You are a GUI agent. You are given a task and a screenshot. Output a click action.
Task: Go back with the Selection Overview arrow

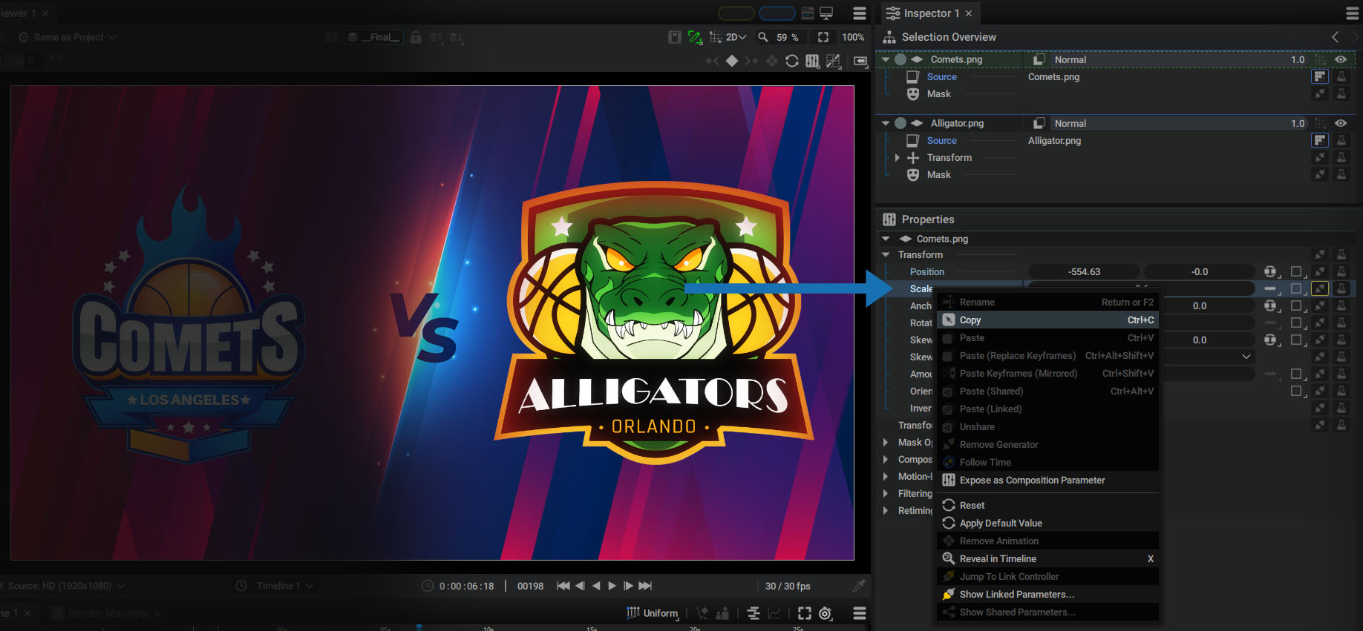click(1336, 37)
